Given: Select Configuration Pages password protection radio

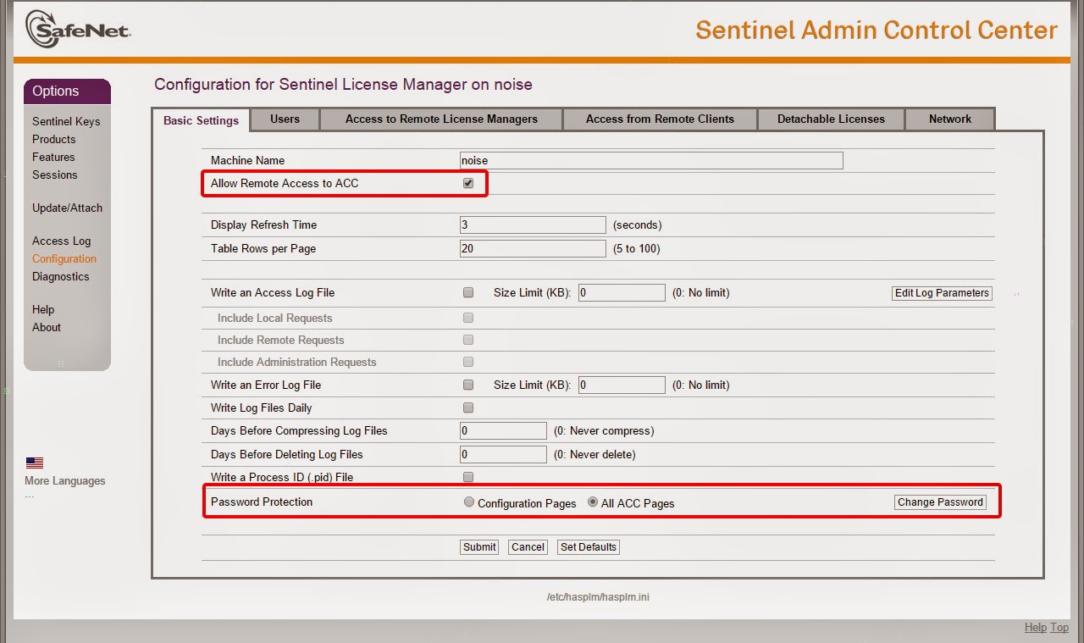Looking at the screenshot, I should tap(469, 502).
